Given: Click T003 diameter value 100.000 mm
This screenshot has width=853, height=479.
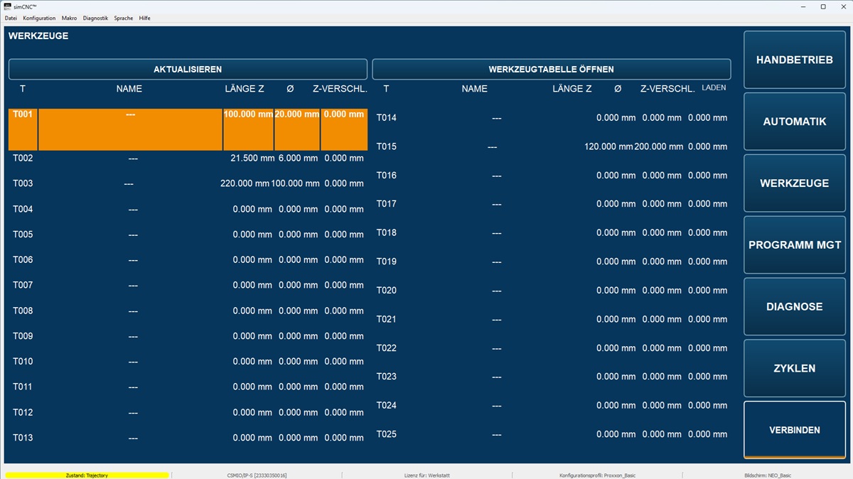Looking at the screenshot, I should [x=296, y=183].
